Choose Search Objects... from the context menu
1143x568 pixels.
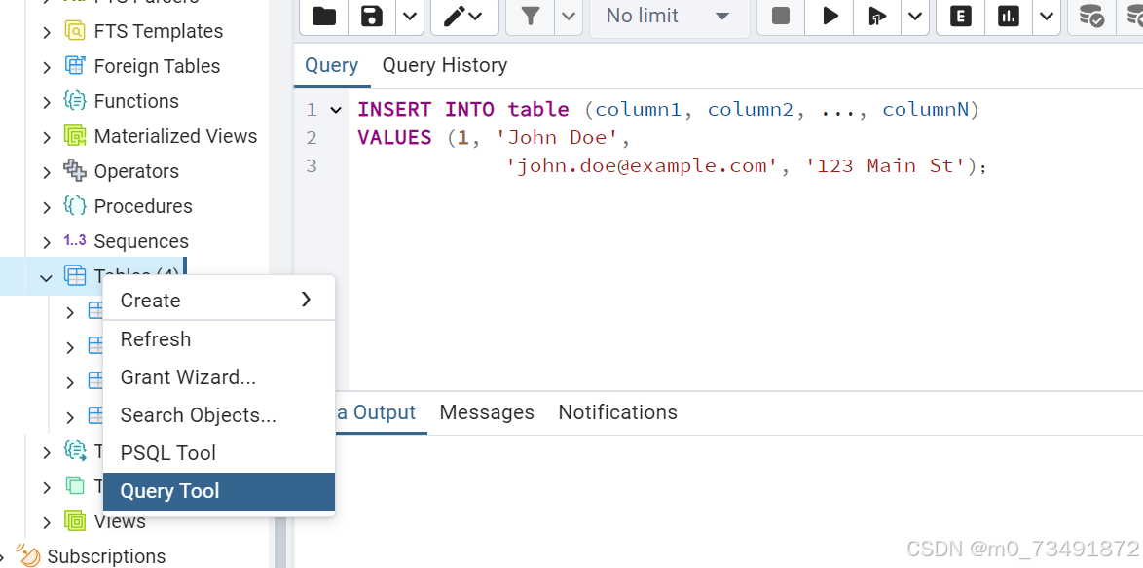(219, 415)
